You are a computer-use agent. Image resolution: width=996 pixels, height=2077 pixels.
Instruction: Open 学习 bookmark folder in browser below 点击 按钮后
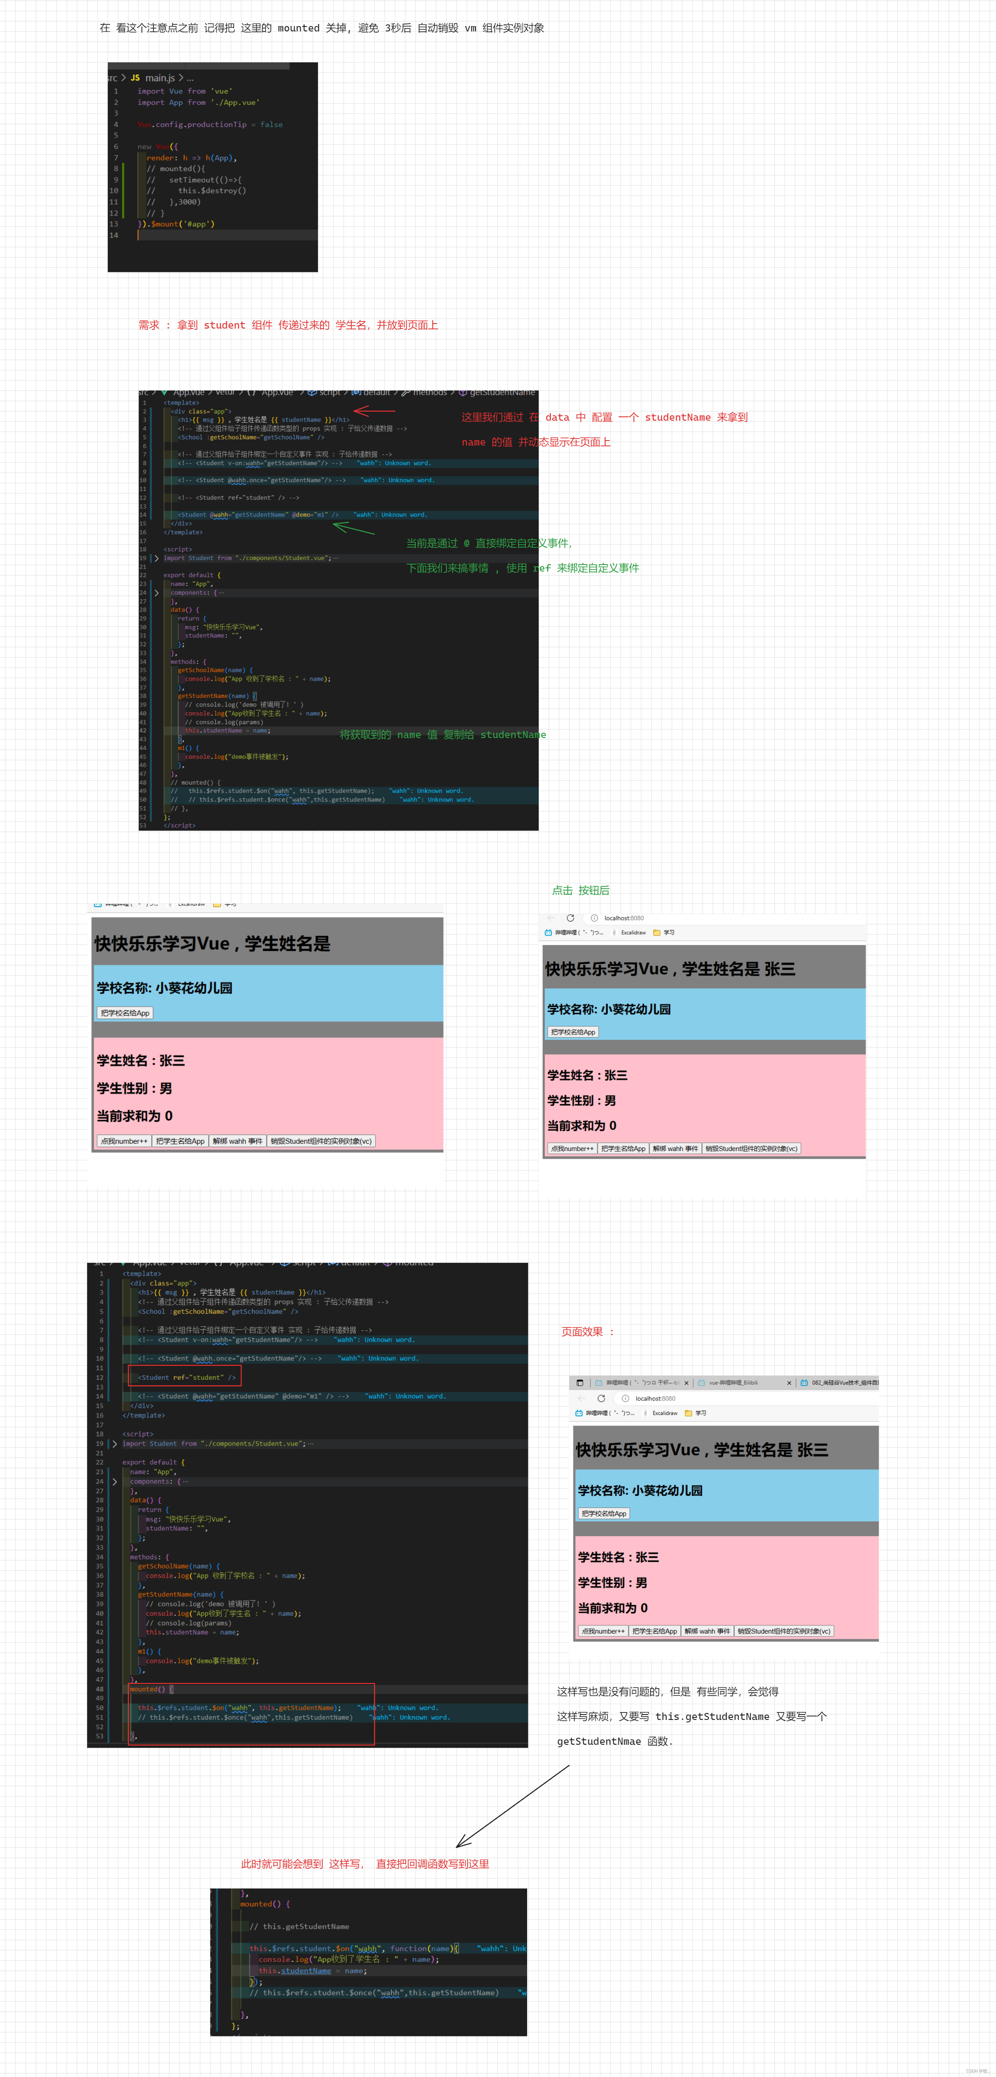coord(664,932)
